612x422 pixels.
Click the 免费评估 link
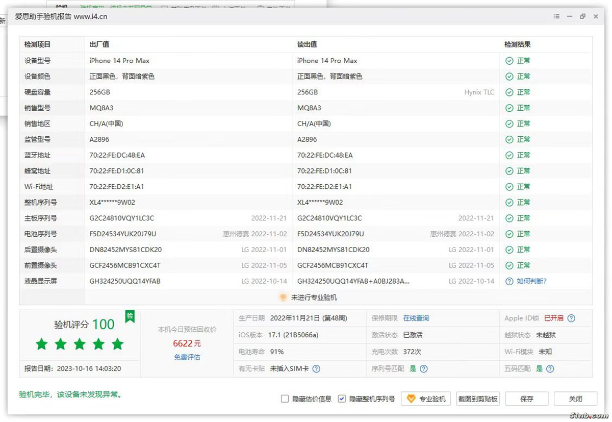click(187, 357)
